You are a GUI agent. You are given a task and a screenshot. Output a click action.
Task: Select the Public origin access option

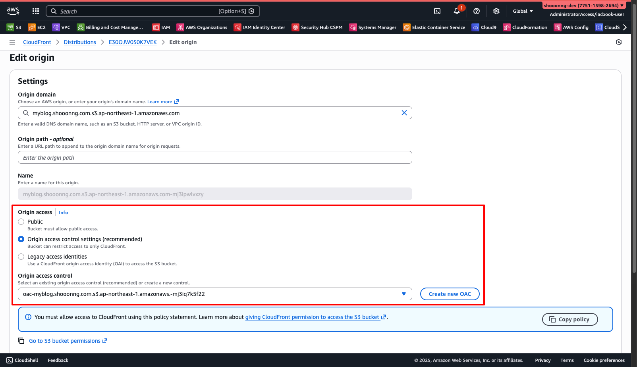(21, 222)
